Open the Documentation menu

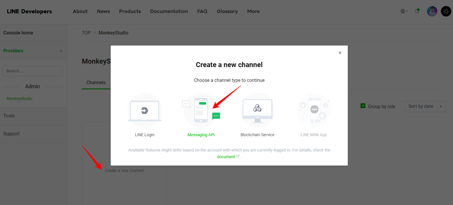(169, 11)
